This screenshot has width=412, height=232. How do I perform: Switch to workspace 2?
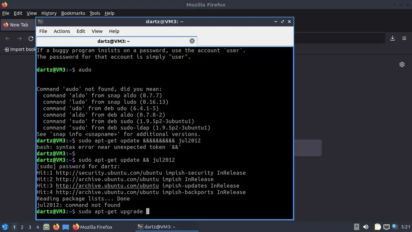22,227
